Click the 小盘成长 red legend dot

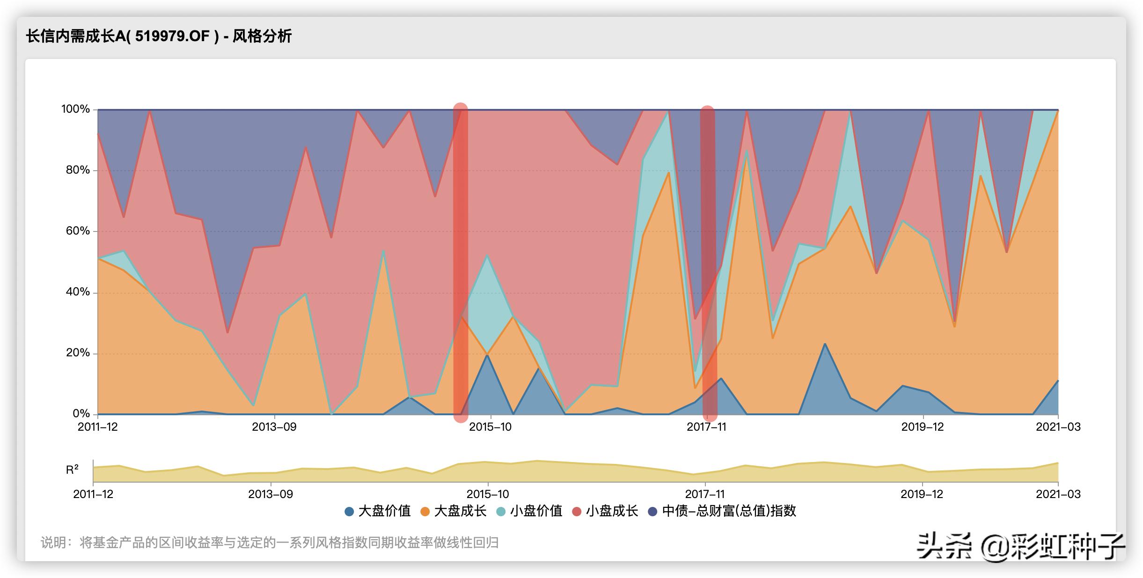tap(577, 512)
